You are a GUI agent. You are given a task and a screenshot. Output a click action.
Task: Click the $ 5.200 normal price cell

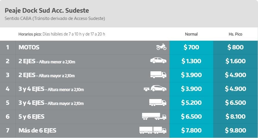pyautogui.click(x=191, y=103)
